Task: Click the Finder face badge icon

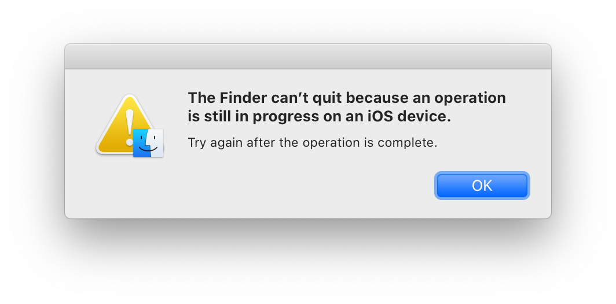Action: pos(148,142)
